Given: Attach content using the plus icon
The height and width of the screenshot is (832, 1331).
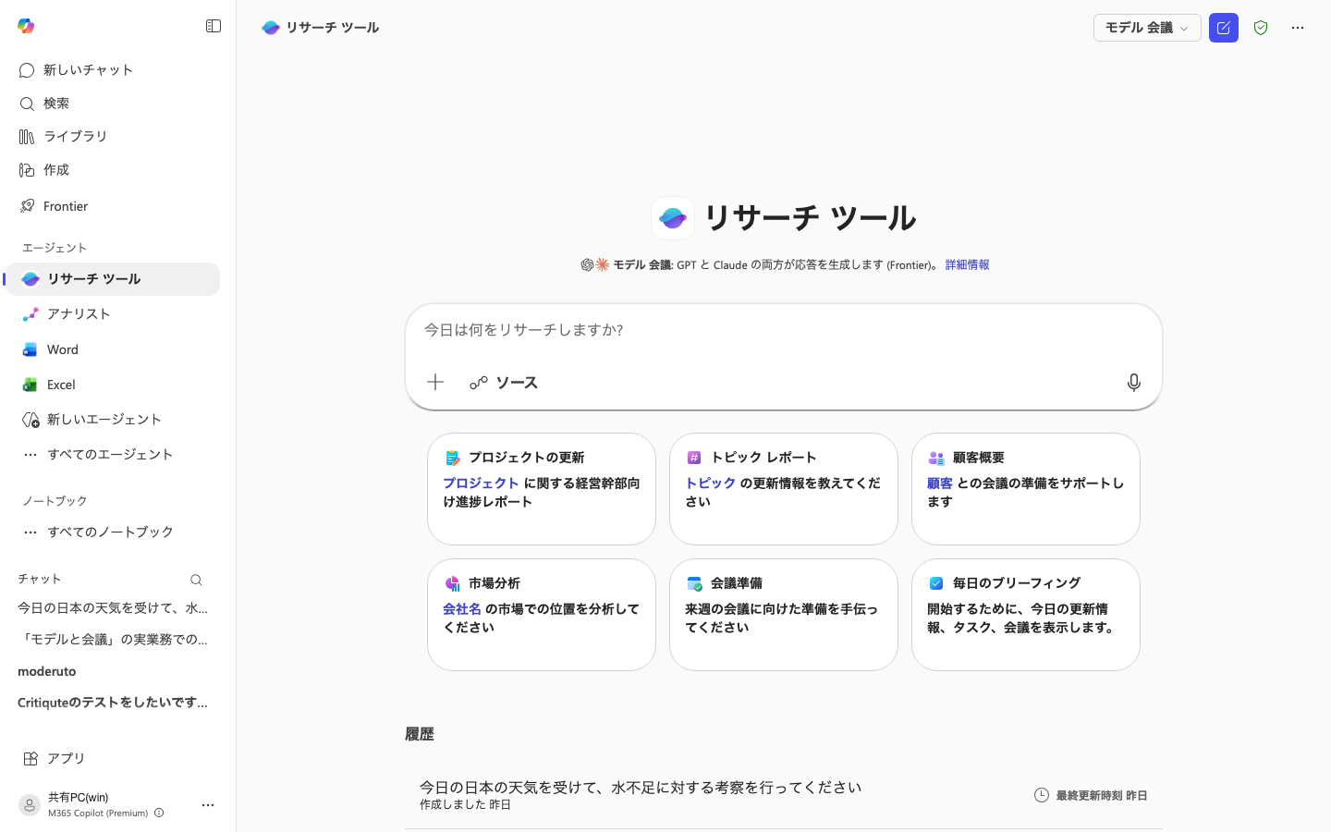Looking at the screenshot, I should pos(435,382).
